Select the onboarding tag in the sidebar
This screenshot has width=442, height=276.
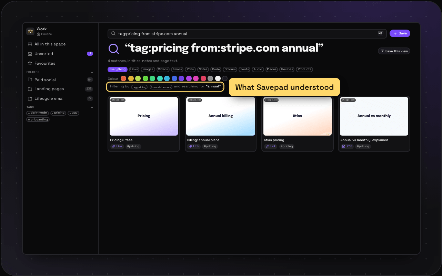[38, 119]
